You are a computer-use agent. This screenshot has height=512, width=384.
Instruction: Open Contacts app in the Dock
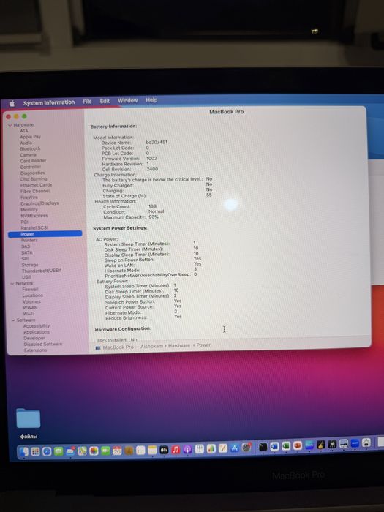point(129,451)
